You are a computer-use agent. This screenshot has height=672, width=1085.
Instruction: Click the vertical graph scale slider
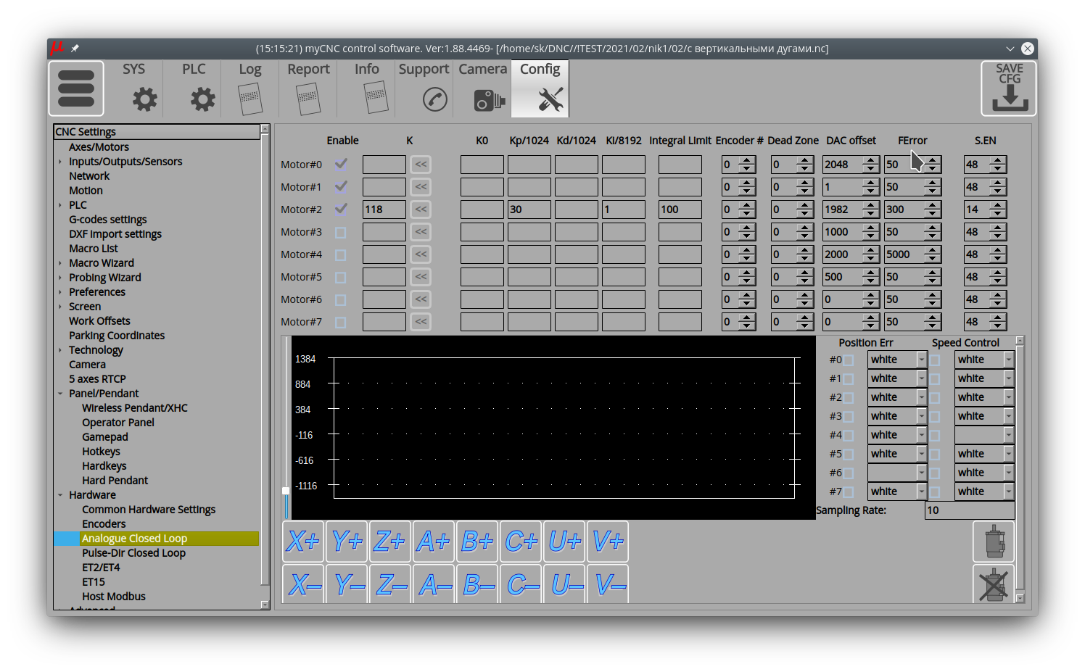click(x=286, y=491)
